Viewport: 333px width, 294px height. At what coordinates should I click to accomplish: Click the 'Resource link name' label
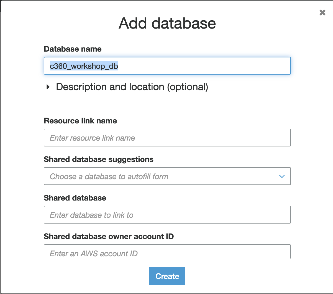pyautogui.click(x=80, y=121)
